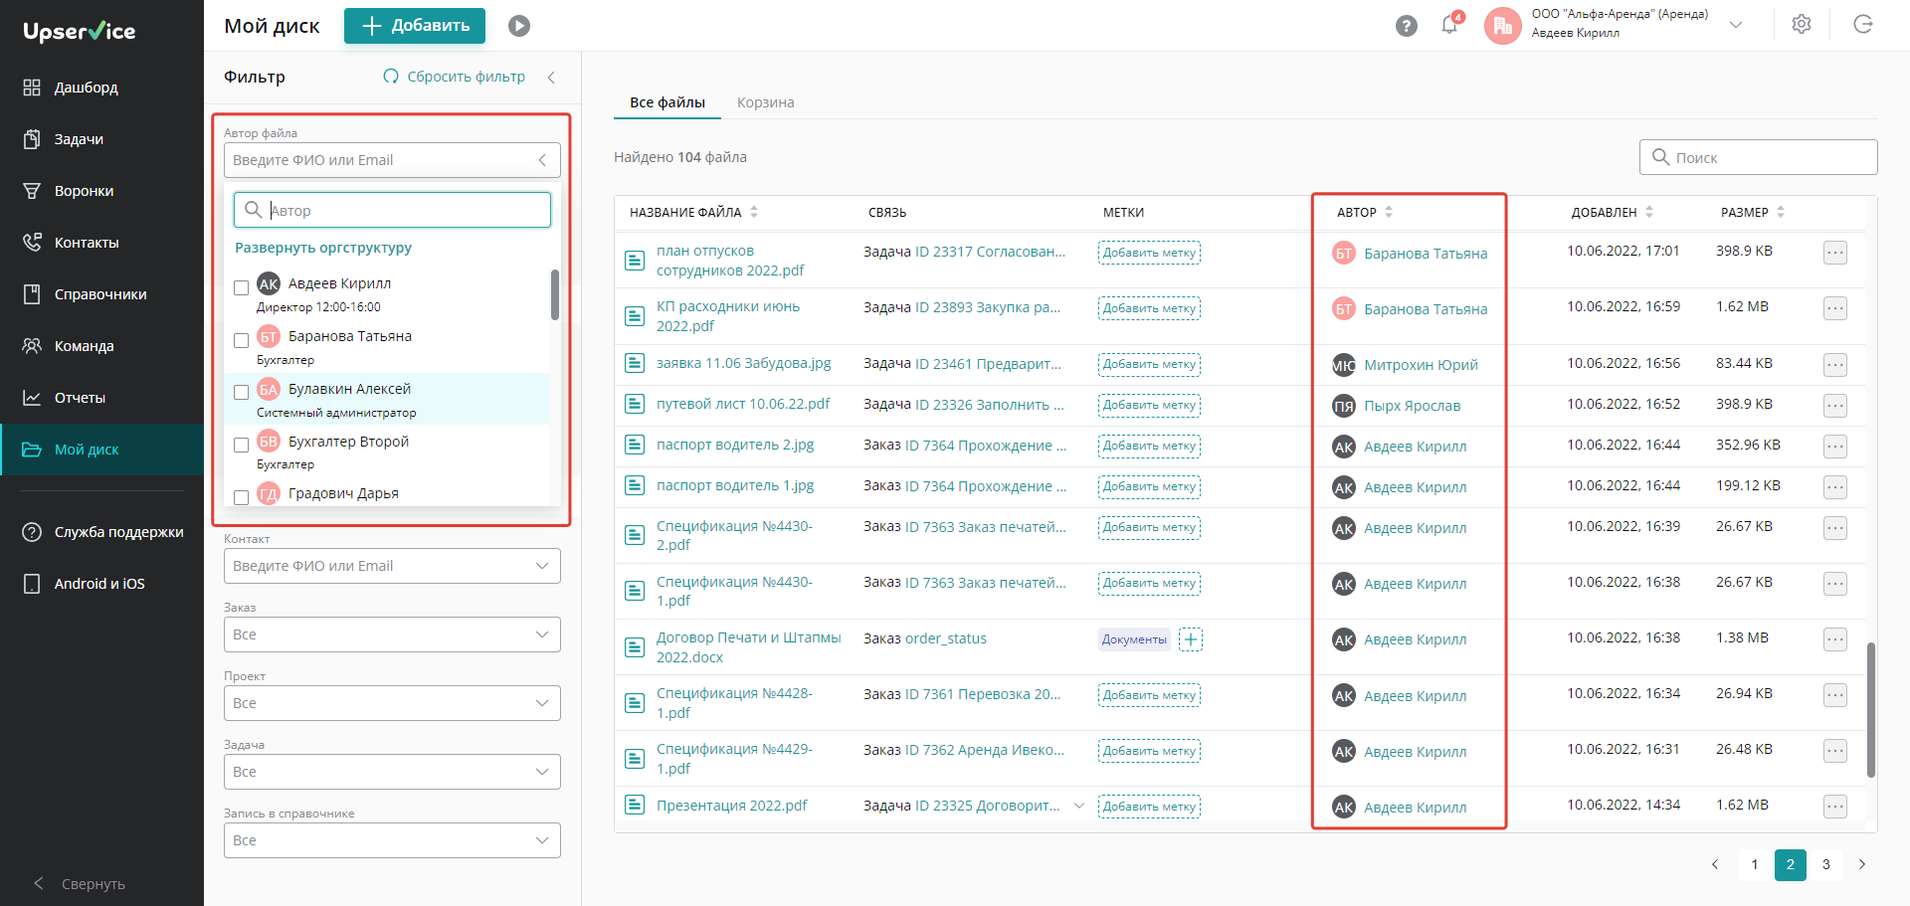Screen dimensions: 1910x906
Task: Check the Градович Дарья author checkbox
Action: [x=241, y=497]
